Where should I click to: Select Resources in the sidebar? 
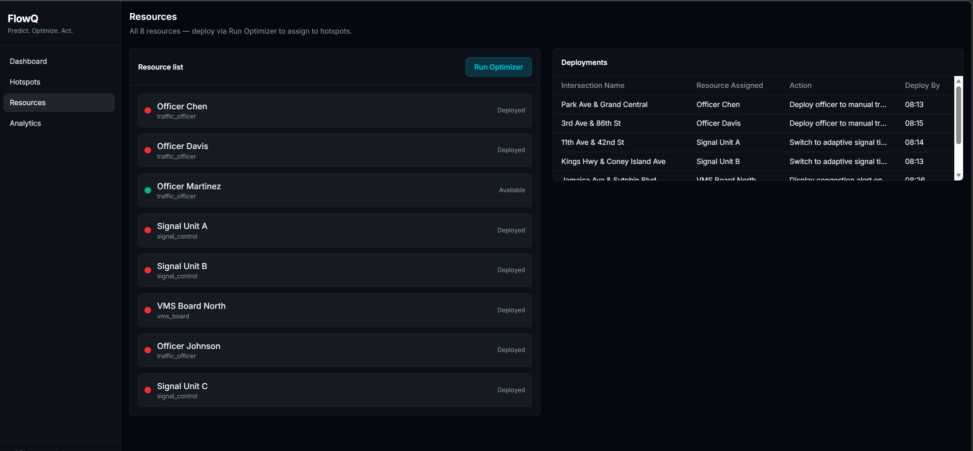click(x=28, y=102)
